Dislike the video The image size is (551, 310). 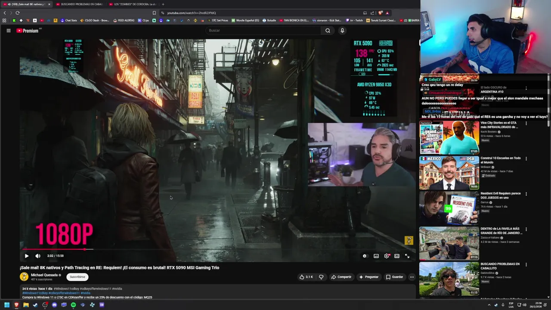321,277
